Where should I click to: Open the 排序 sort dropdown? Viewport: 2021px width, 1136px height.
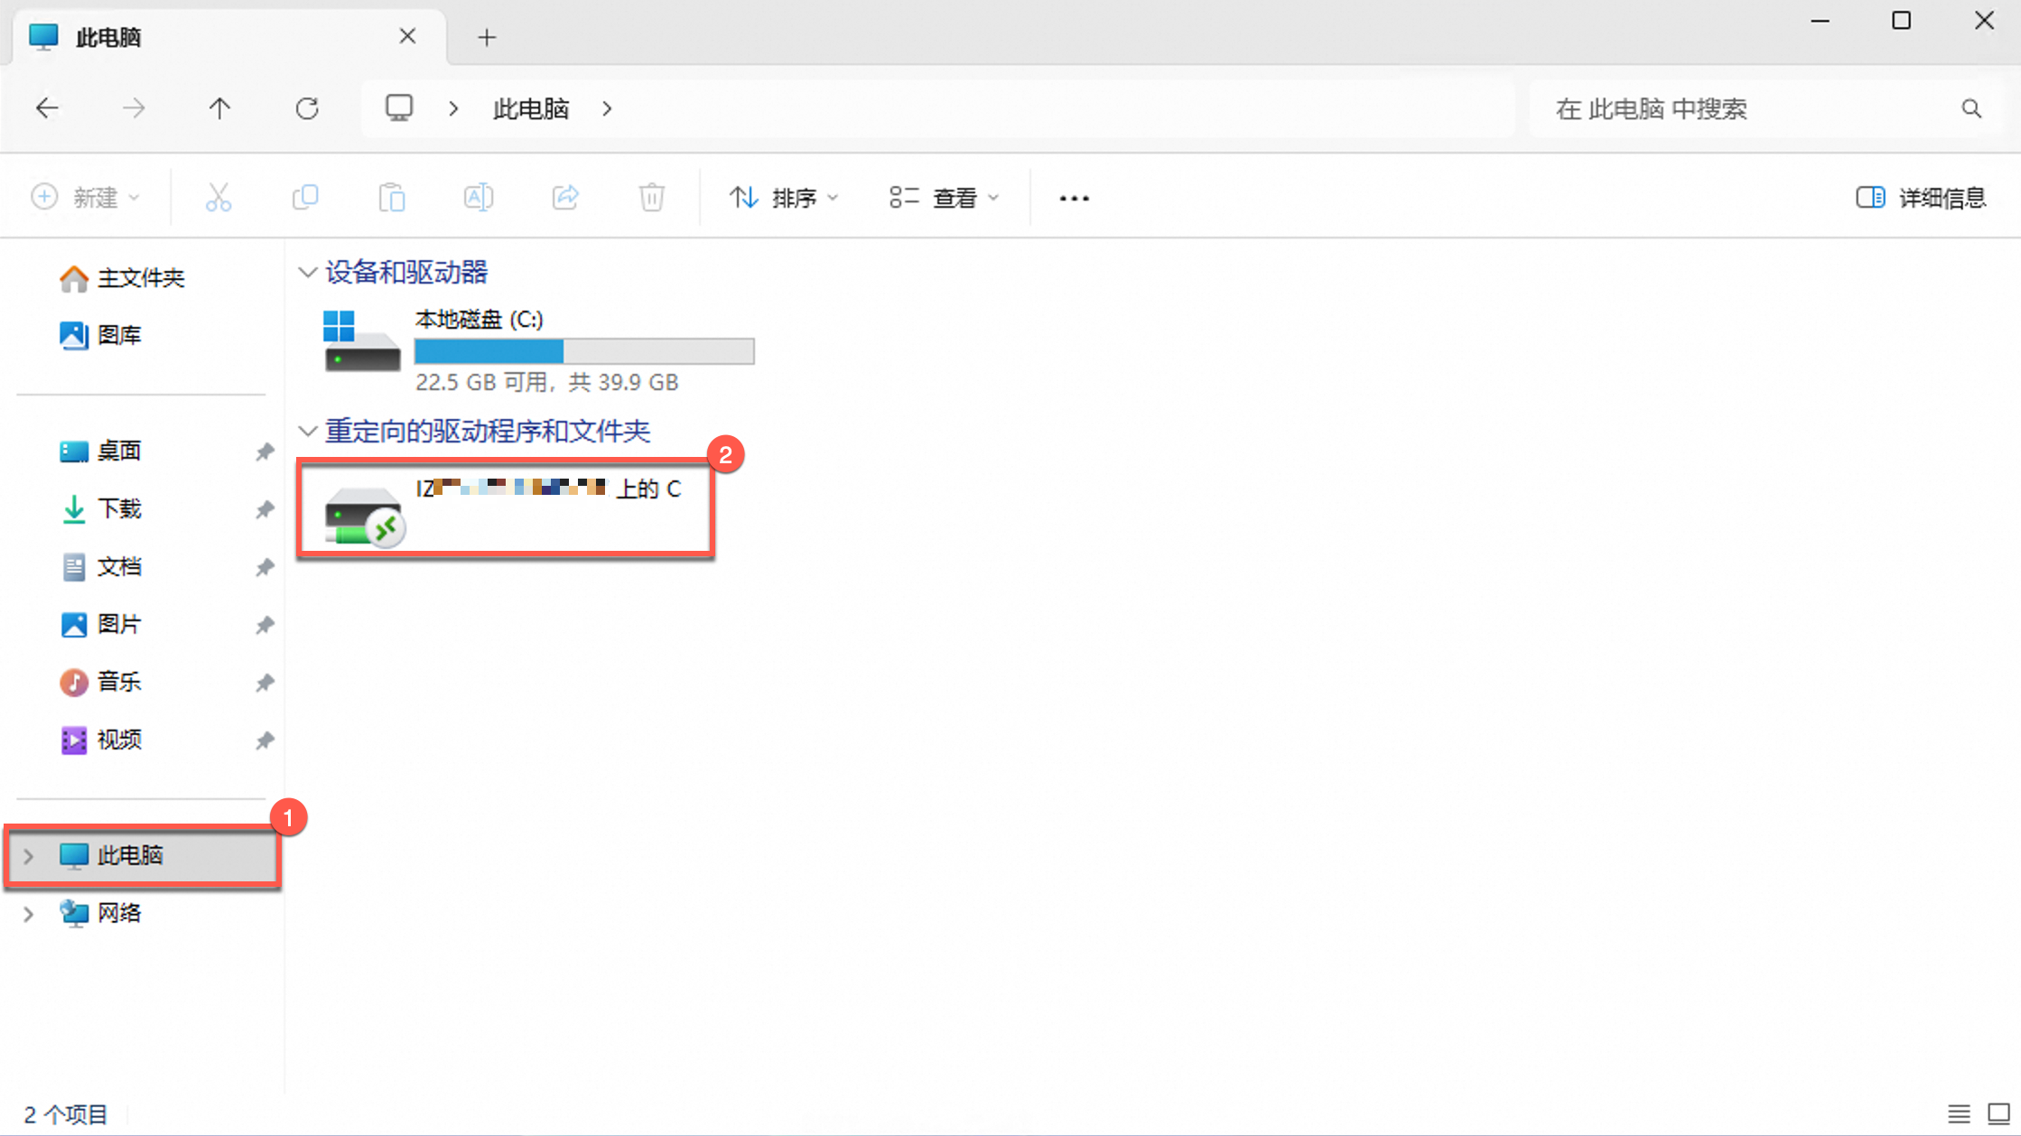(784, 197)
